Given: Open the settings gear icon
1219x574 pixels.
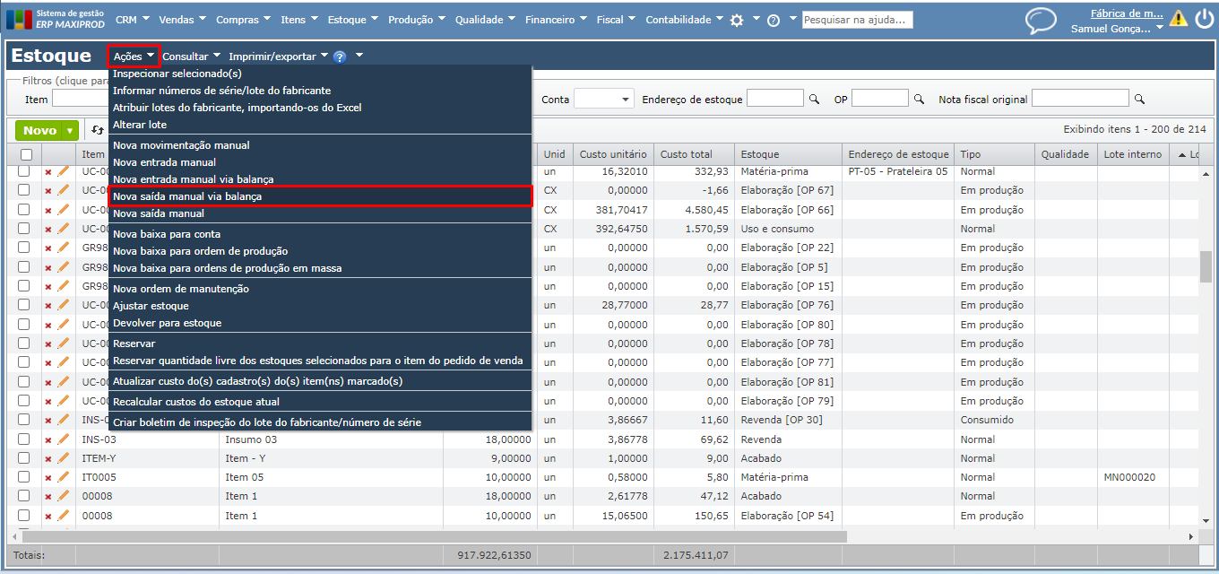Looking at the screenshot, I should [x=737, y=20].
